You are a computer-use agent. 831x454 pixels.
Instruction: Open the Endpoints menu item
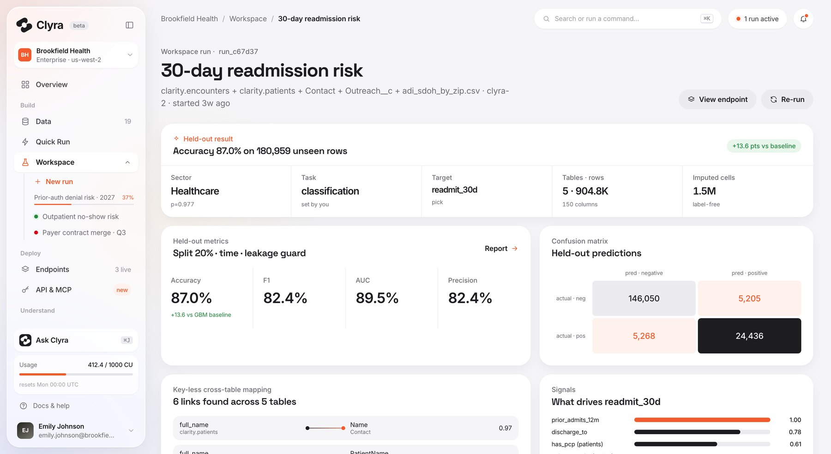76,269
